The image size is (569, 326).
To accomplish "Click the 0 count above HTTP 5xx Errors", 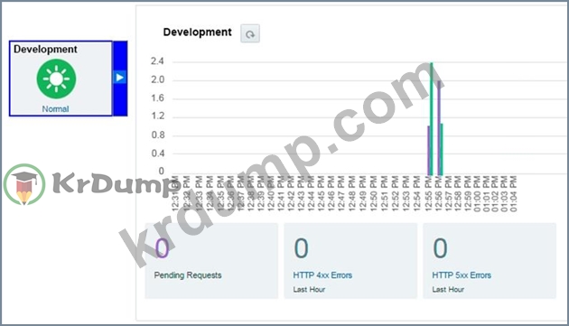I will (440, 248).
